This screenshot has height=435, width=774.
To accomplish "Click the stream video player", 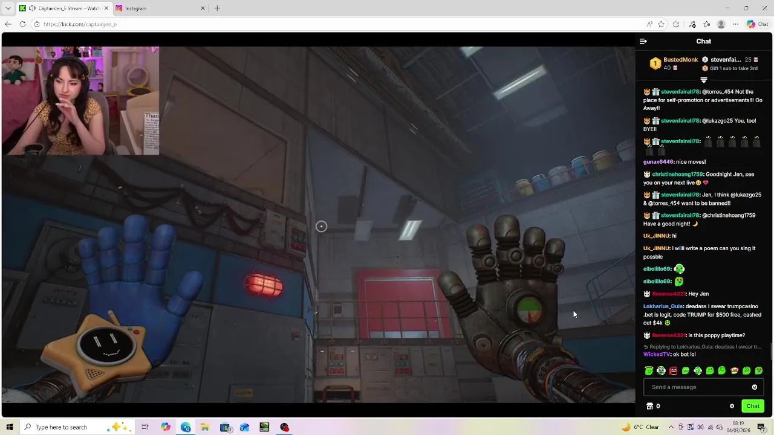I will pos(318,225).
